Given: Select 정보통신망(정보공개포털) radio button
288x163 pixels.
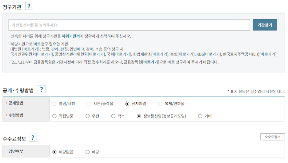Looking at the screenshot, I should (139, 116).
